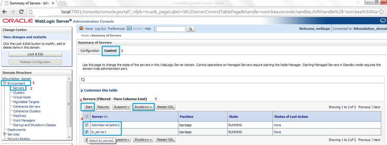Uncheck the bi_server1 checkbox
The height and width of the screenshot is (145, 387).
click(86, 132)
